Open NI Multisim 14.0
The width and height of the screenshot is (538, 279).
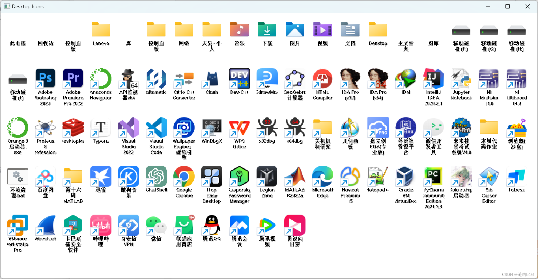tap(489, 79)
